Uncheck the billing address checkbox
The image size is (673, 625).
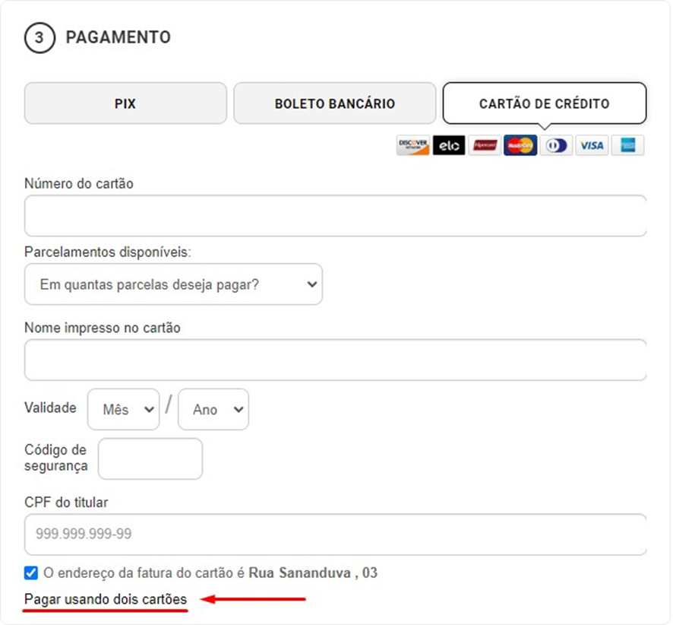point(31,573)
